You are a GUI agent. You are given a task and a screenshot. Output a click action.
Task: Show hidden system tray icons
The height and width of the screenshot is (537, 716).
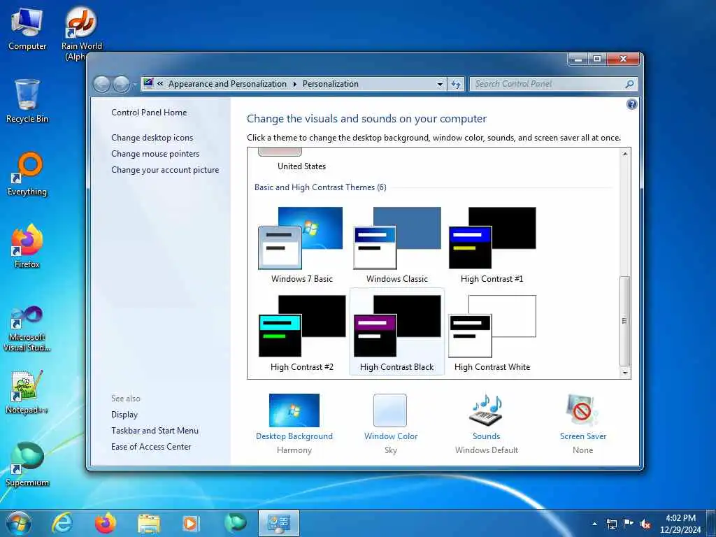[594, 524]
